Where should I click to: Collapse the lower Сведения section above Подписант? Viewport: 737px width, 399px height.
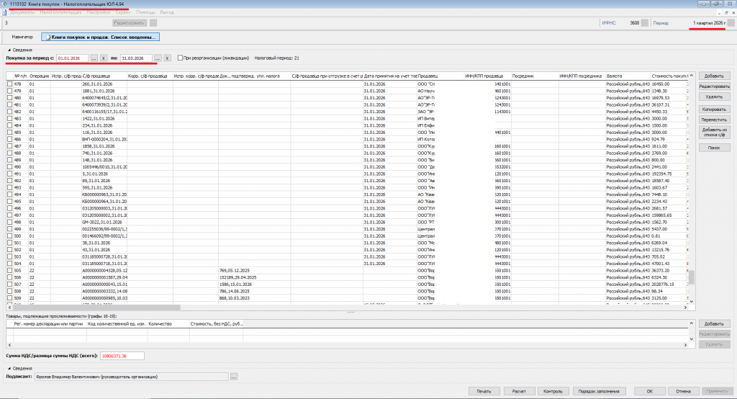click(9, 369)
